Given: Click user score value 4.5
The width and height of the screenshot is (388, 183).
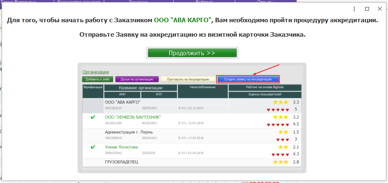Looking at the screenshot, I should click(x=296, y=124).
